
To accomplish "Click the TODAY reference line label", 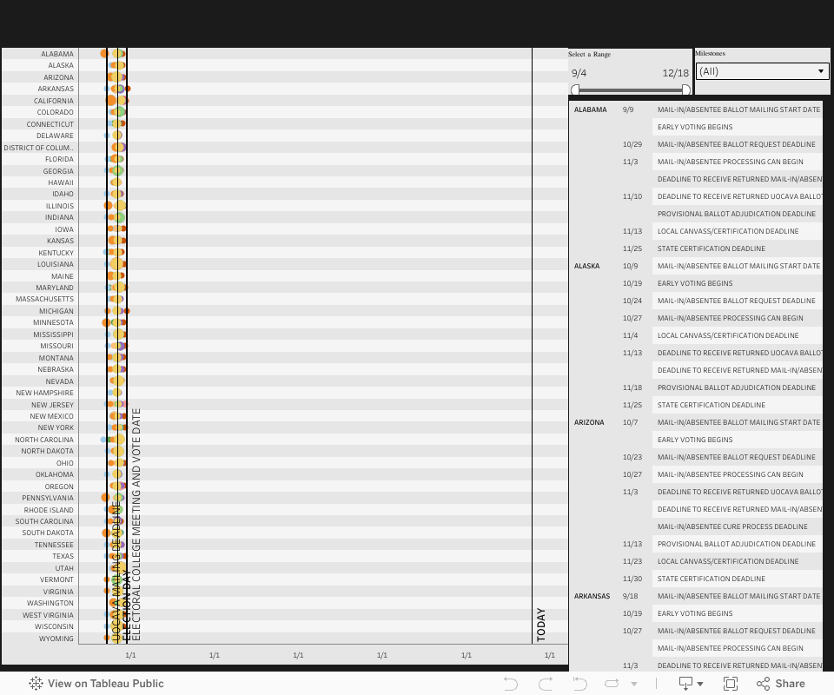I will (x=541, y=625).
